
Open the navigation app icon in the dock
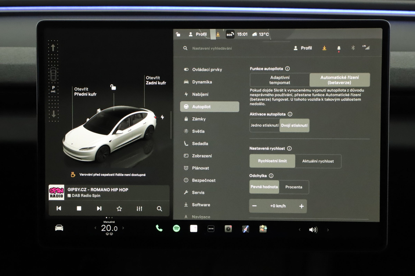245,229
